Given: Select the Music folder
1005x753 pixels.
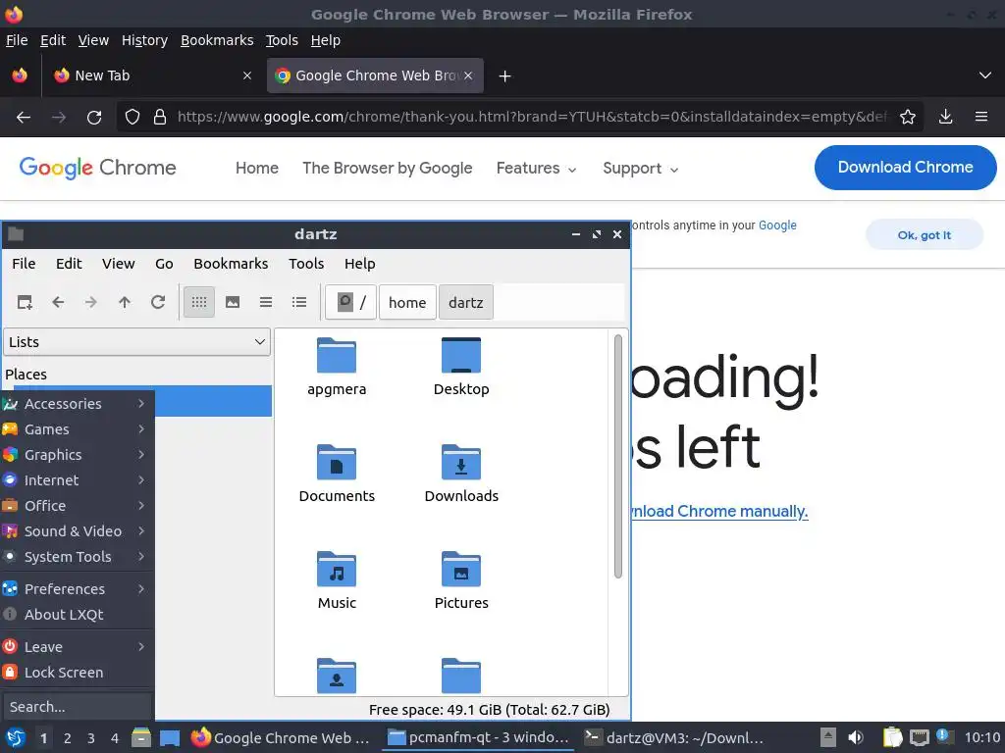Looking at the screenshot, I should tap(337, 580).
